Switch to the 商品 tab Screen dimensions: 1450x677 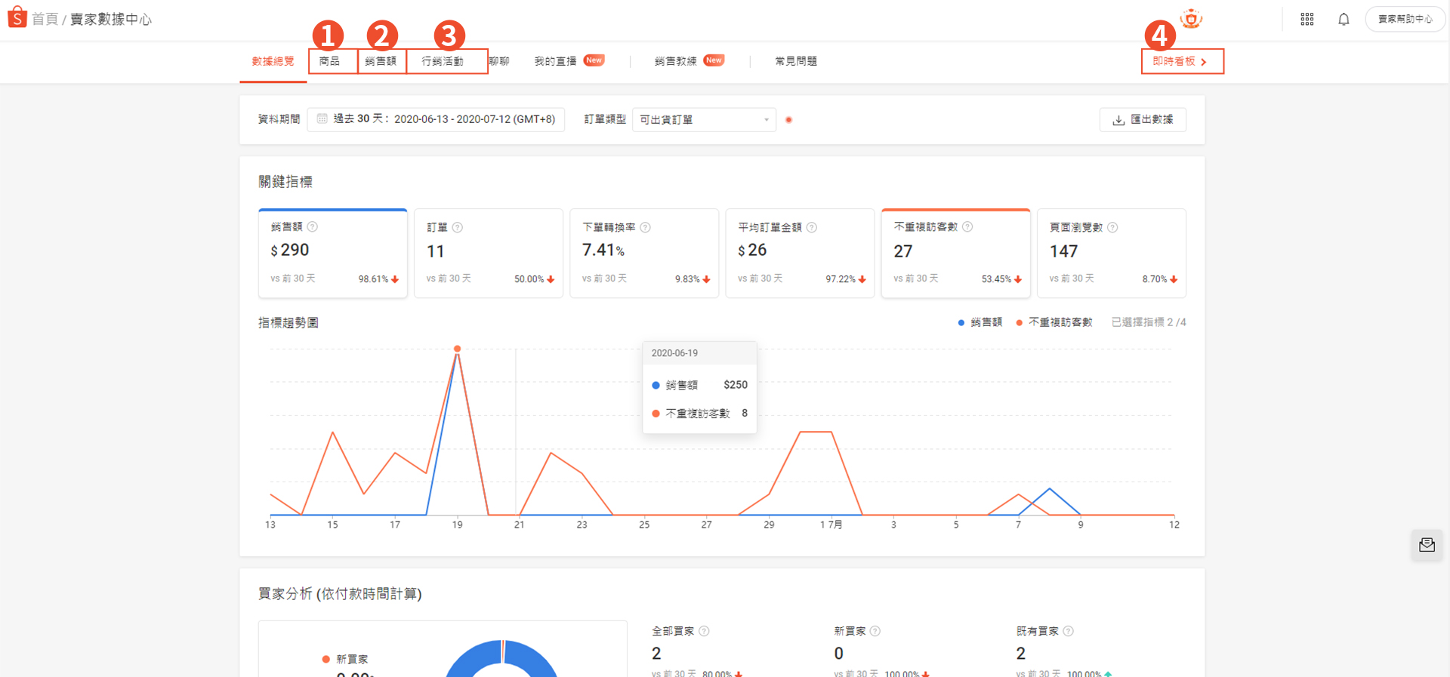[x=329, y=61]
